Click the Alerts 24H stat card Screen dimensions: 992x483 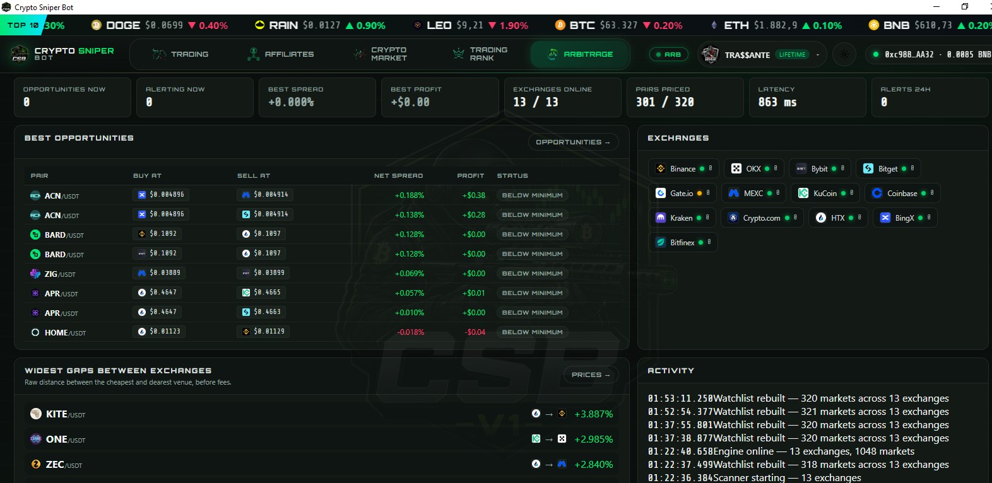pyautogui.click(x=930, y=97)
